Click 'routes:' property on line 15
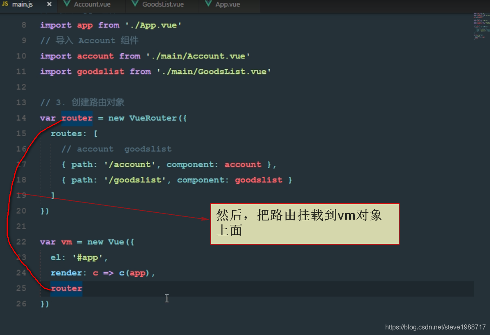The width and height of the screenshot is (490, 335). coord(68,134)
